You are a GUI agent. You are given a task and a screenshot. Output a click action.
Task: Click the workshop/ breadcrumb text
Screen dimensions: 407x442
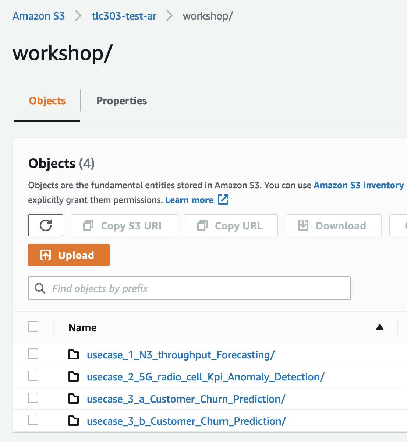[x=208, y=16]
